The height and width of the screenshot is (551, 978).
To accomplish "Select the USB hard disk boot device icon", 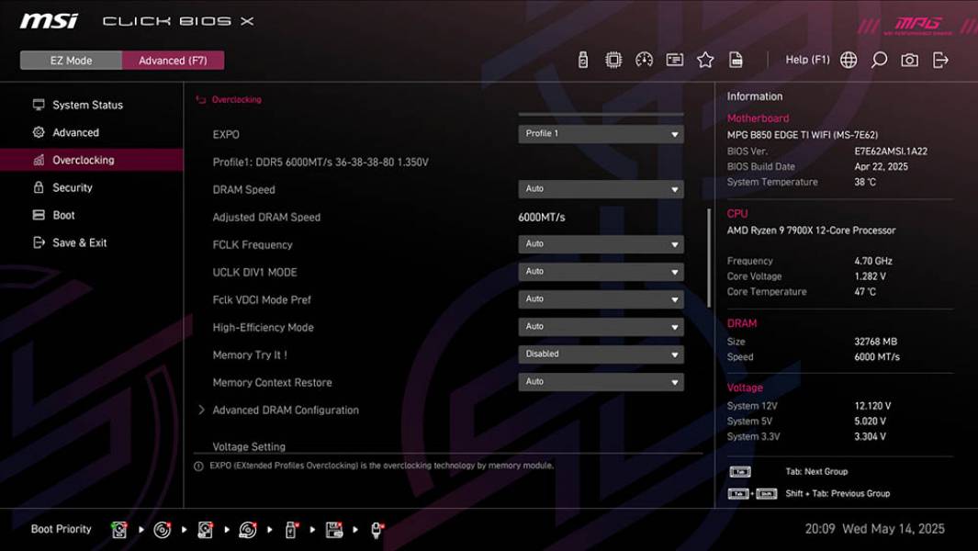I will pyautogui.click(x=205, y=530).
